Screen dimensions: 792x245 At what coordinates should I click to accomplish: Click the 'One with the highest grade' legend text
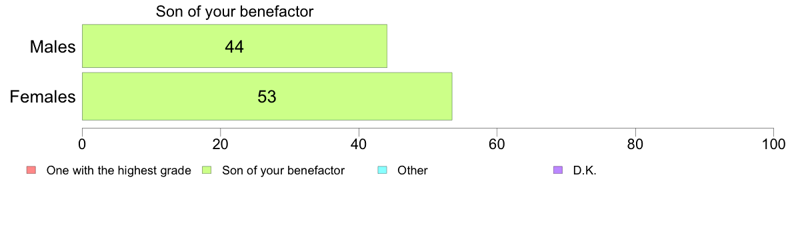coord(119,170)
